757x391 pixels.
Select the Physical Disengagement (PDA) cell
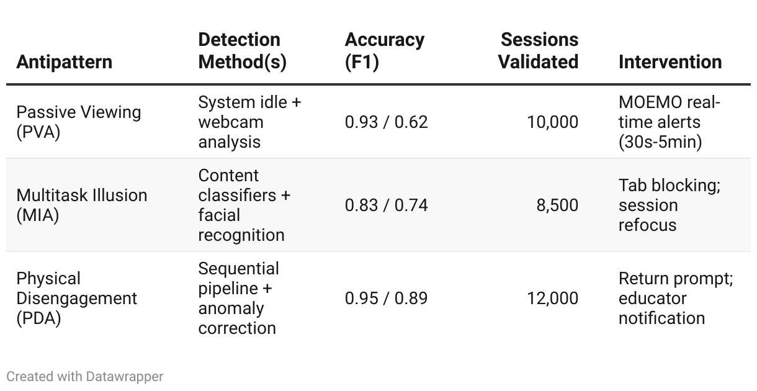(77, 298)
